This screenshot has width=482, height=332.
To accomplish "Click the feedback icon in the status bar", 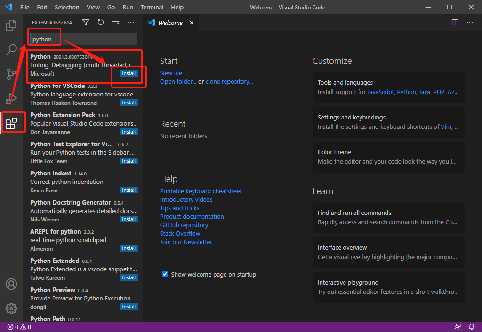I will 457,326.
